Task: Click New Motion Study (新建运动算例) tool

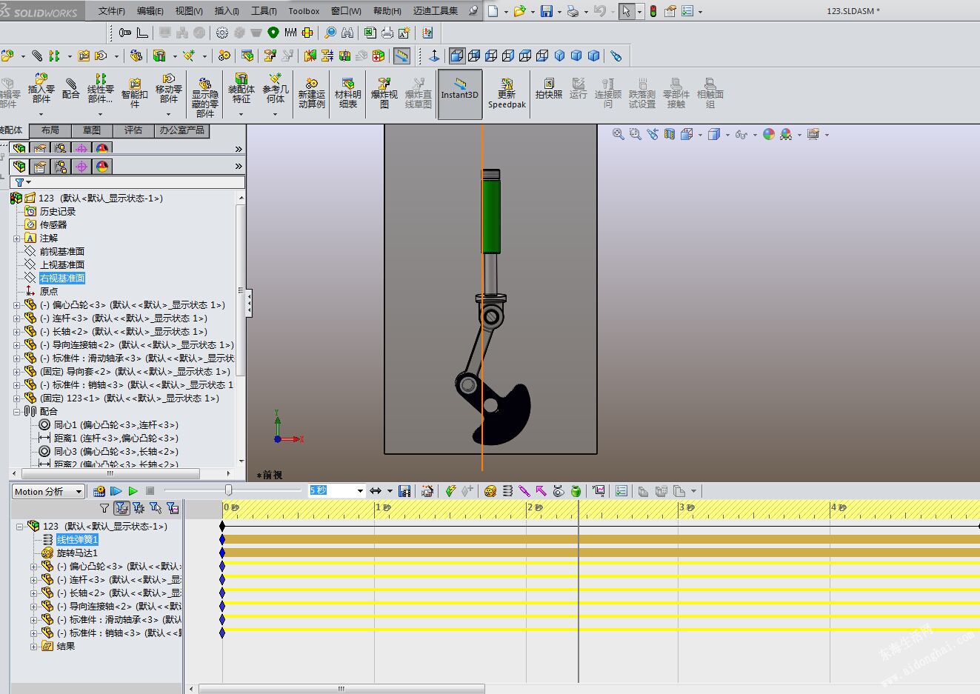Action: click(x=312, y=93)
